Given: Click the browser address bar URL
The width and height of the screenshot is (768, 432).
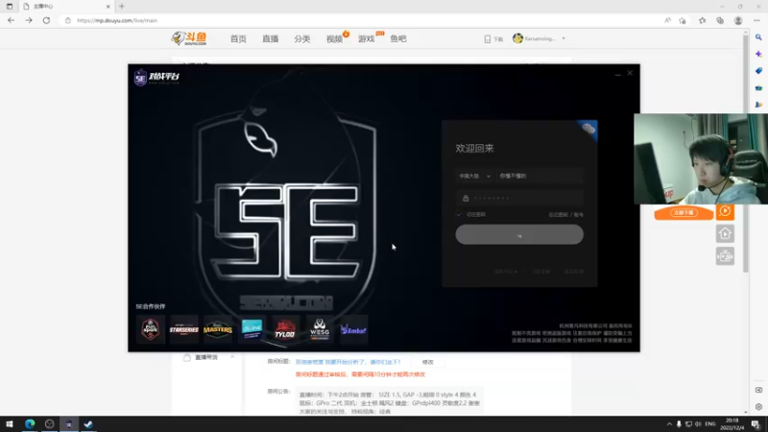Looking at the screenshot, I should 117,20.
